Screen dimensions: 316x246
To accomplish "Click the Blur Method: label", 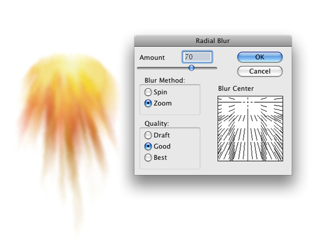I will (165, 80).
